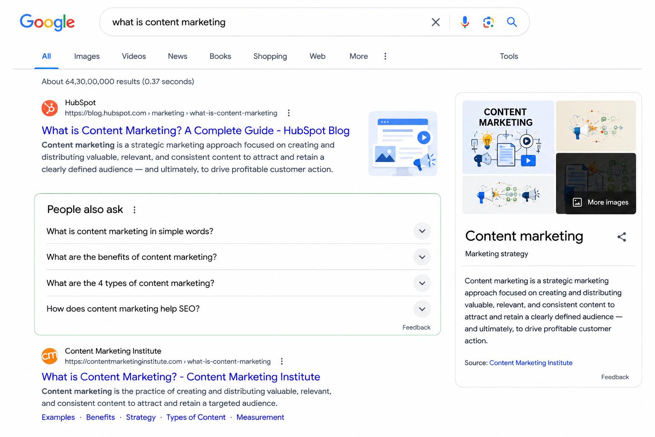
Task: Click the HubSpot blog URL breadcrumb
Action: coord(171,113)
